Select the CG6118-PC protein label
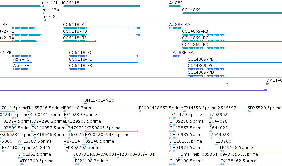282x166 pixels. coord(81,53)
